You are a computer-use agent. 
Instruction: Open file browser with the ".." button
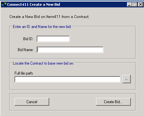[127, 79]
